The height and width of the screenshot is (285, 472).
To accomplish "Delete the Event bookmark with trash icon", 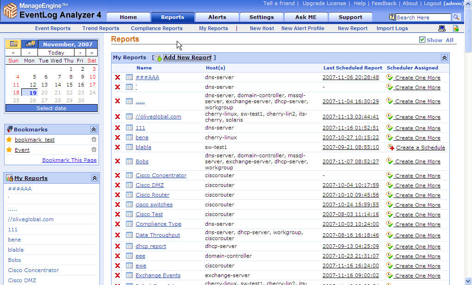I will [x=94, y=149].
